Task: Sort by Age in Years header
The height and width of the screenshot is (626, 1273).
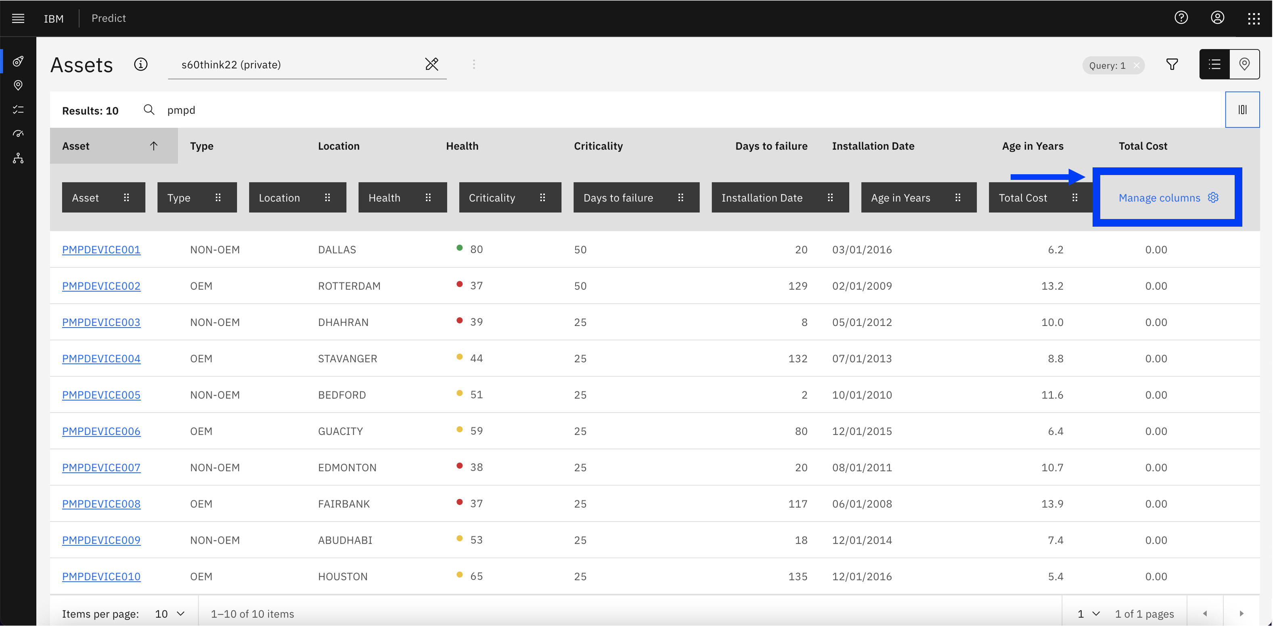Action: click(x=1032, y=146)
